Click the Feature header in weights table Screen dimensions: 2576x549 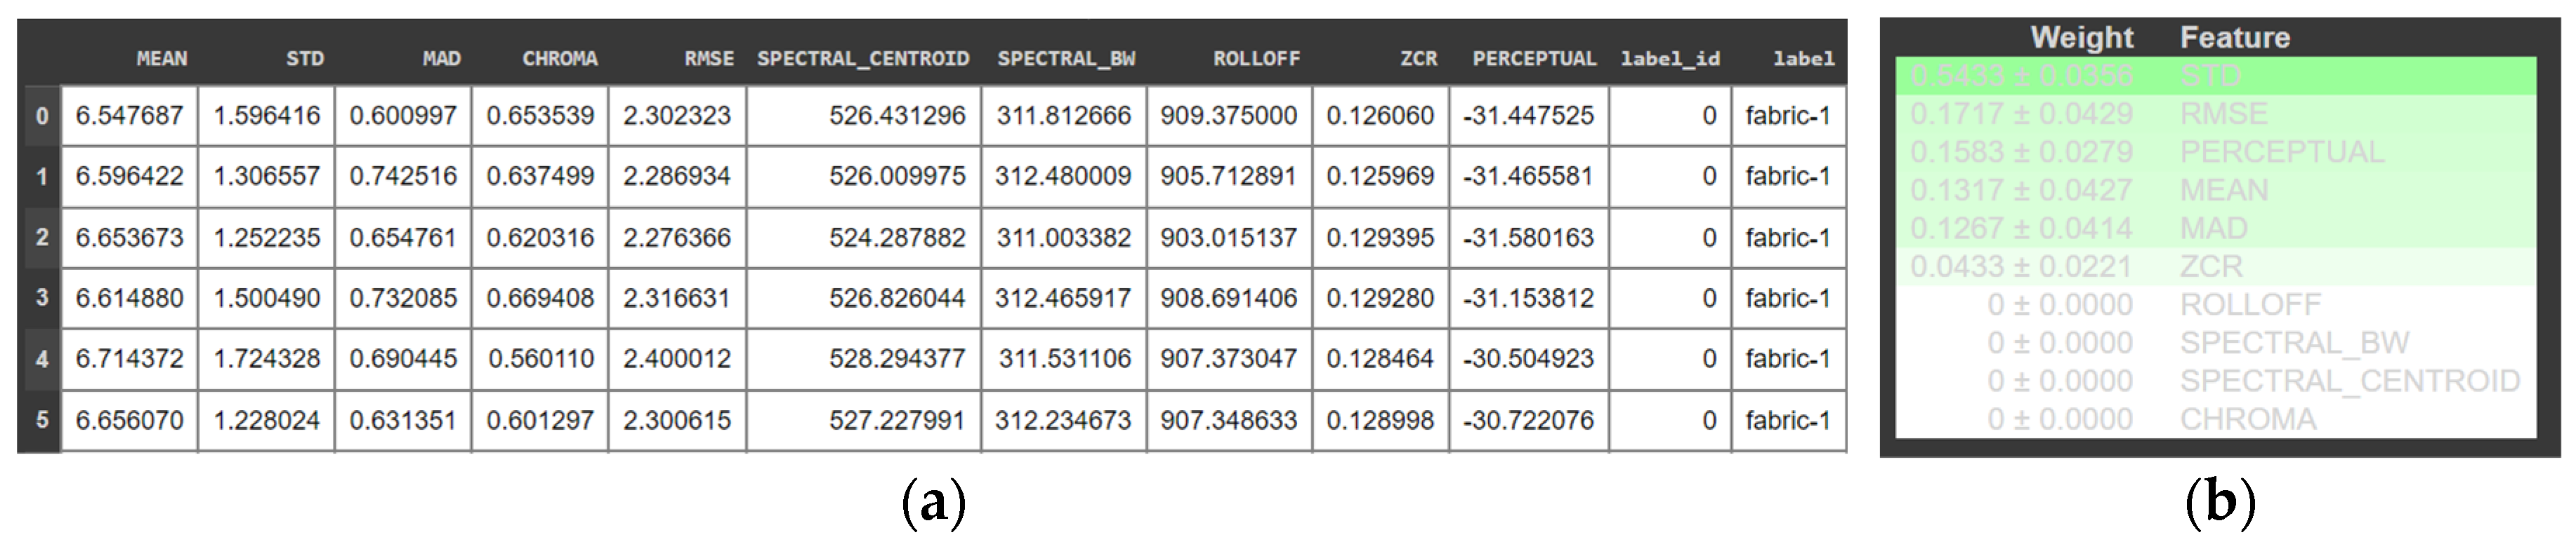click(2234, 38)
